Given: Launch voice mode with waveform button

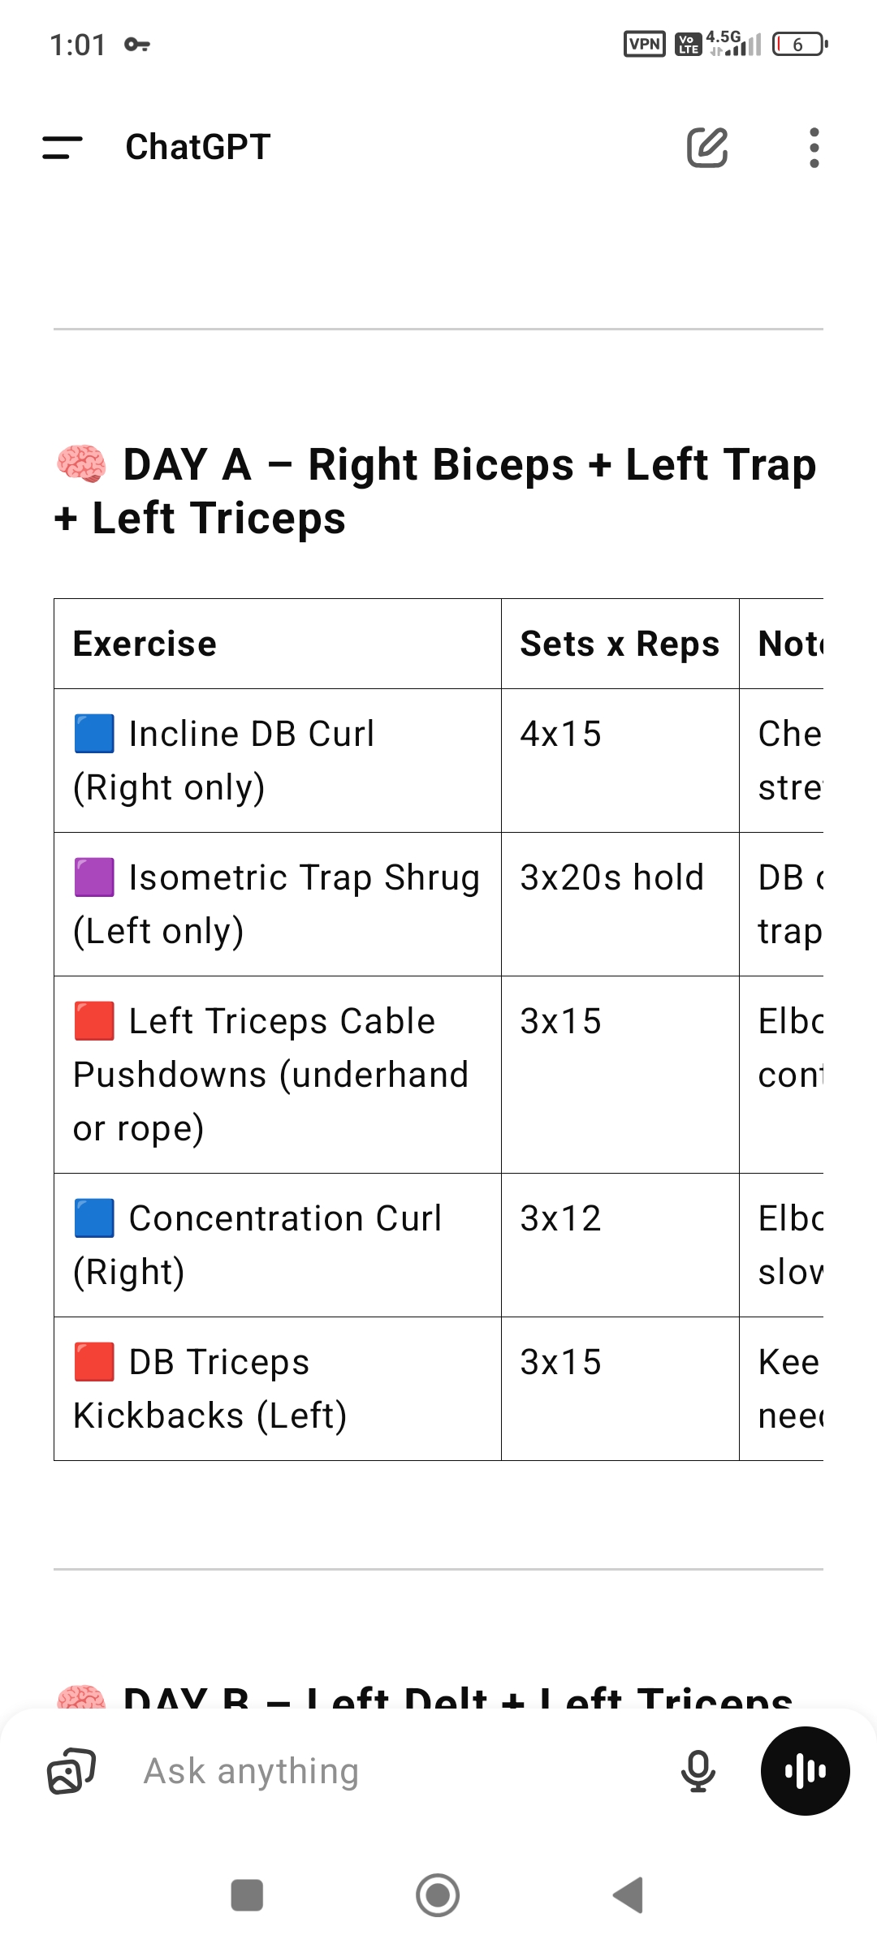Looking at the screenshot, I should (x=805, y=1771).
